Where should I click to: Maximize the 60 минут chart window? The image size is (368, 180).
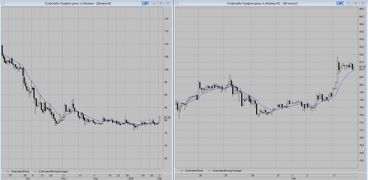356,3
